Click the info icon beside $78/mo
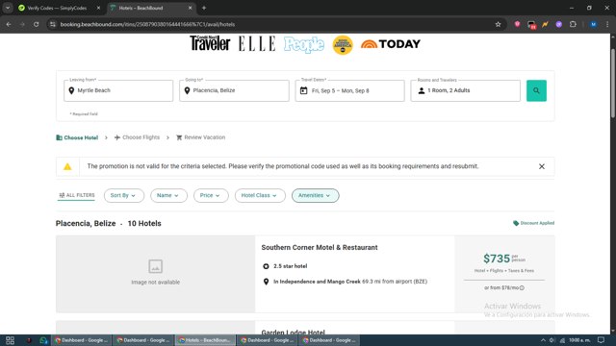The height and width of the screenshot is (346, 616). 522,288
